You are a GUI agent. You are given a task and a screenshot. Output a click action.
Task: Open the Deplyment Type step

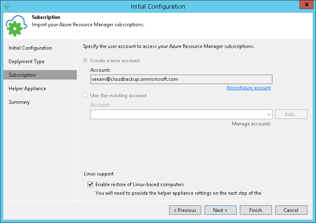tap(26, 61)
